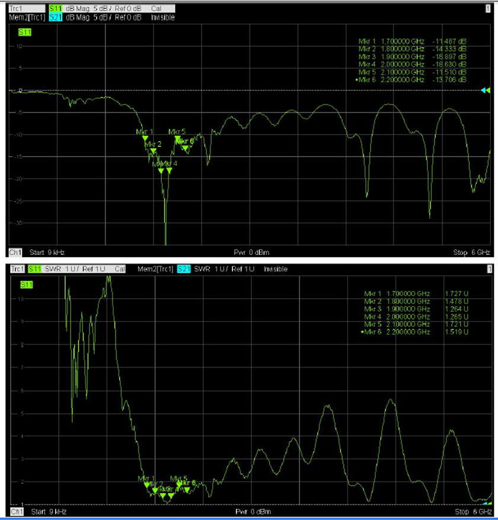Click Ch1 label under dB Mag diagram
Image resolution: width=498 pixels, height=520 pixels.
point(15,253)
